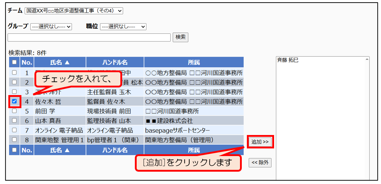The image size is (381, 184).
Task: Sort by No. column in top header
Action: [x=27, y=62]
